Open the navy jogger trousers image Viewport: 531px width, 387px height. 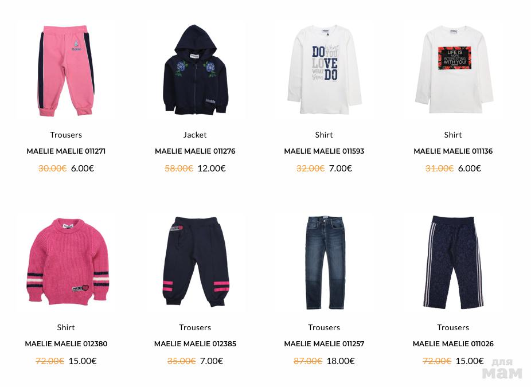click(x=196, y=261)
